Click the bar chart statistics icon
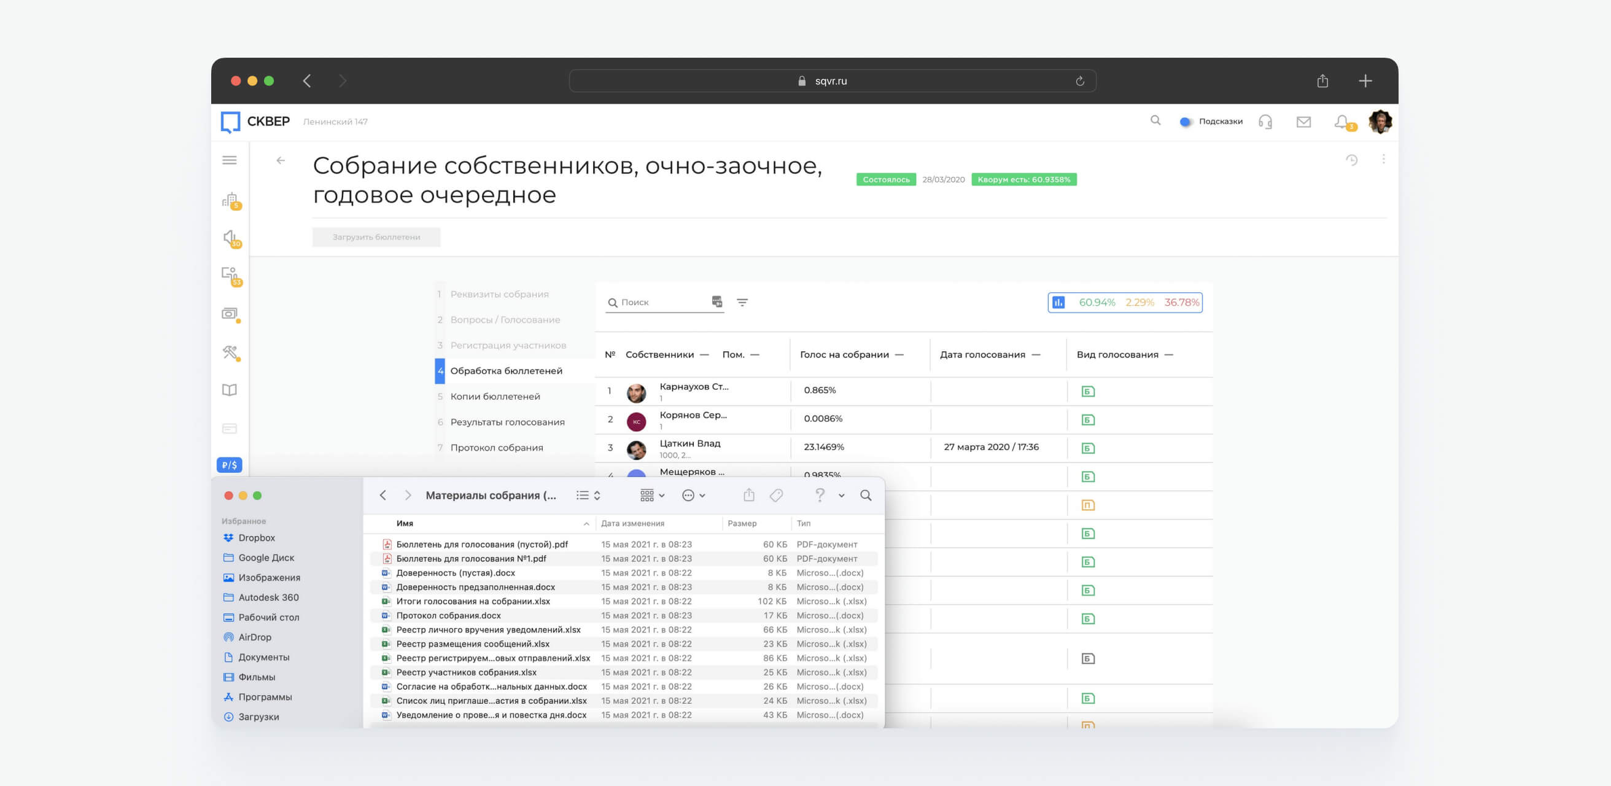Viewport: 1611px width, 786px height. [x=1058, y=303]
